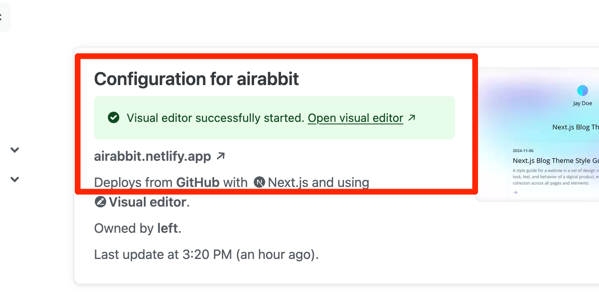Click the GitHub link in deploy description

198,182
